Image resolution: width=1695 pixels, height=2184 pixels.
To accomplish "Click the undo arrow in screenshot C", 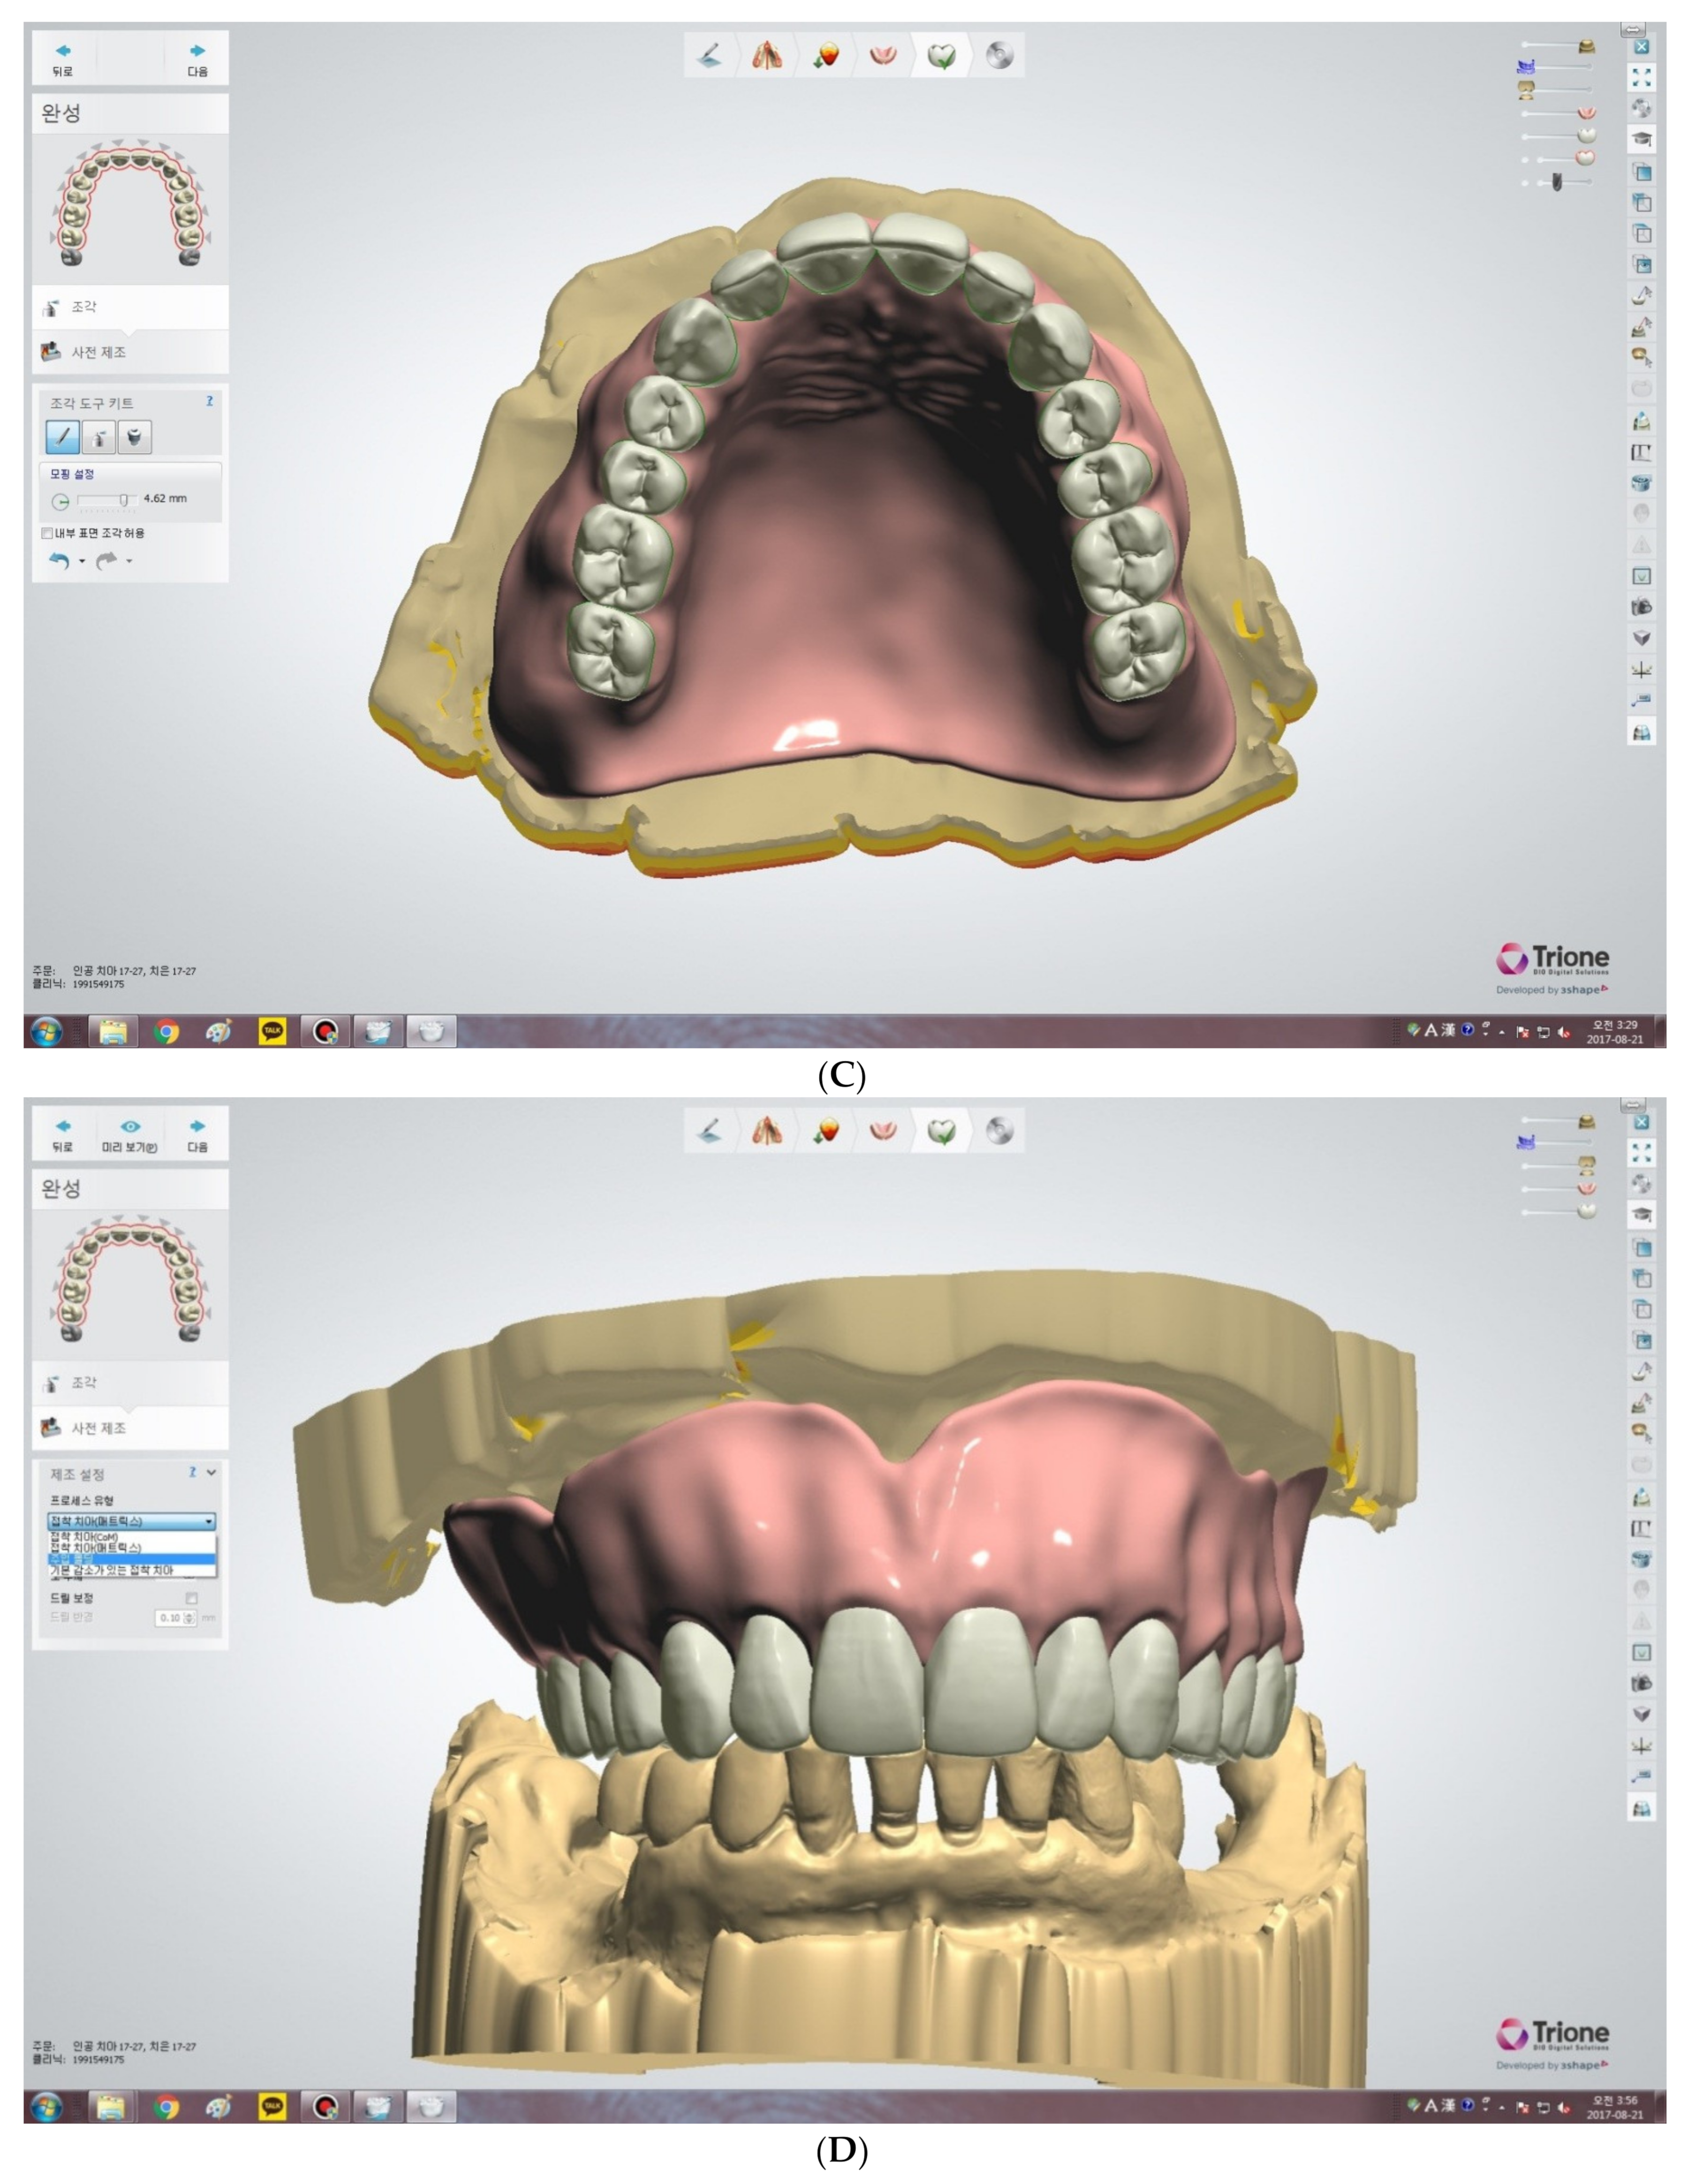I will click(x=60, y=561).
